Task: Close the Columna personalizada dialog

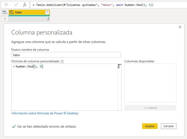Action: click(180, 27)
